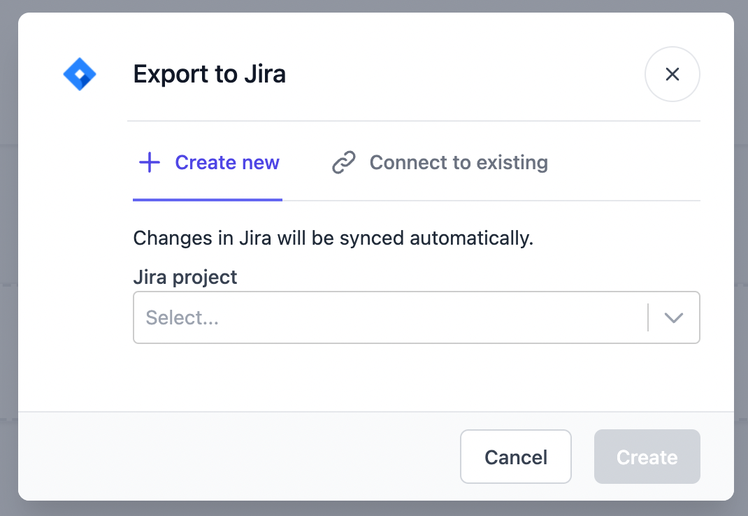Click the "Export to Jira" dialog title
This screenshot has height=516, width=748.
[210, 74]
